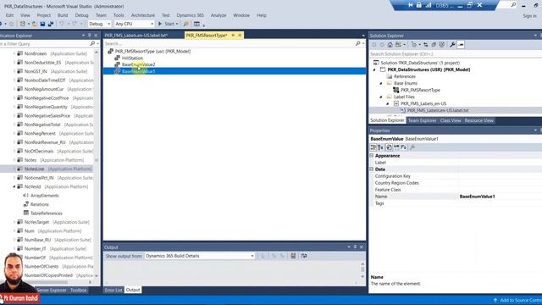Select BaseEnumValue2 in the designer

point(138,64)
